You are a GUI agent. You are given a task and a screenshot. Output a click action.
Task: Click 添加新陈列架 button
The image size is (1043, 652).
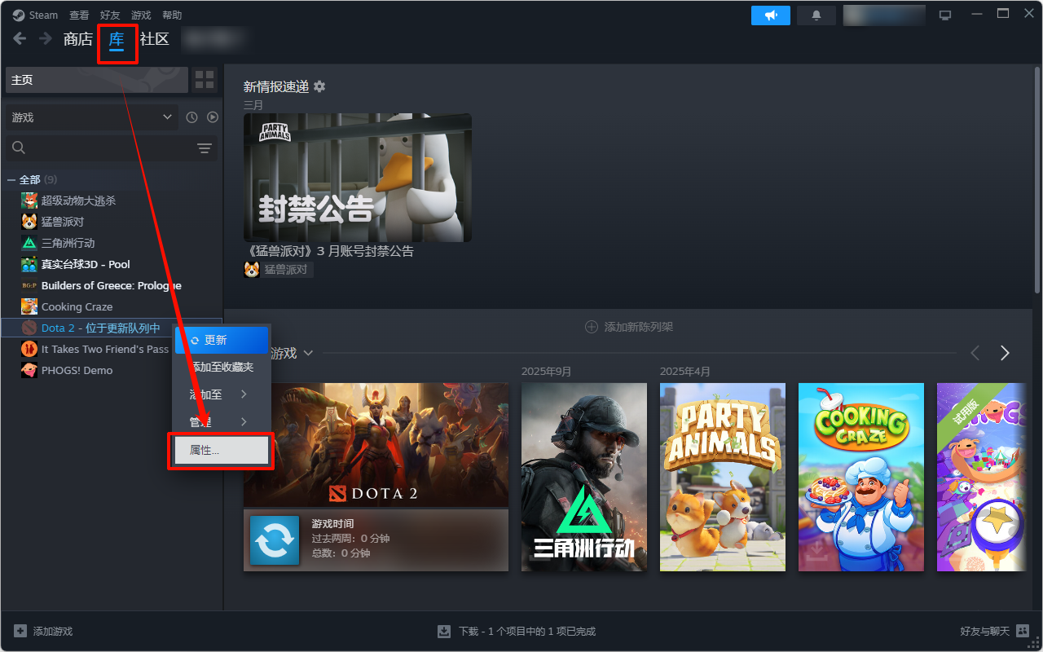tap(629, 327)
